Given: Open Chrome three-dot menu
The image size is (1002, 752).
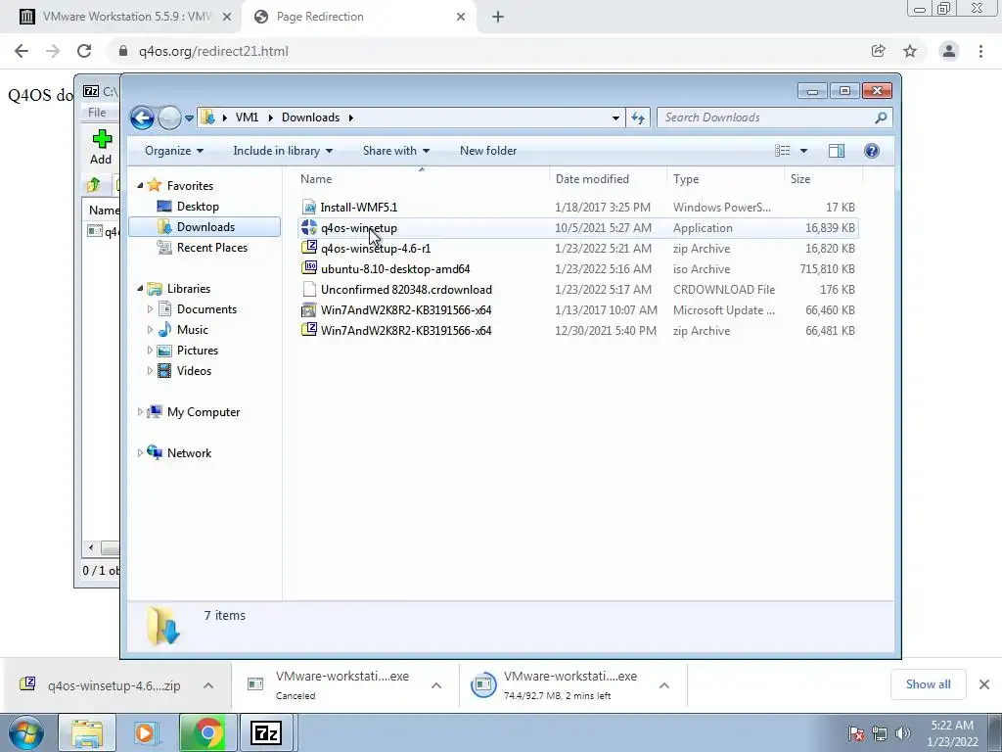Looking at the screenshot, I should pos(980,51).
